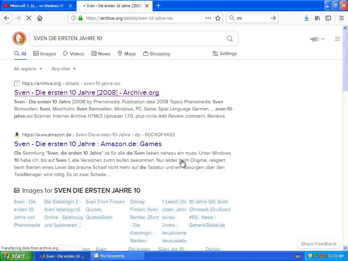Viewport: 348px width, 261px height.
Task: Open the Firefox home page icon
Action: pyautogui.click(x=40, y=18)
